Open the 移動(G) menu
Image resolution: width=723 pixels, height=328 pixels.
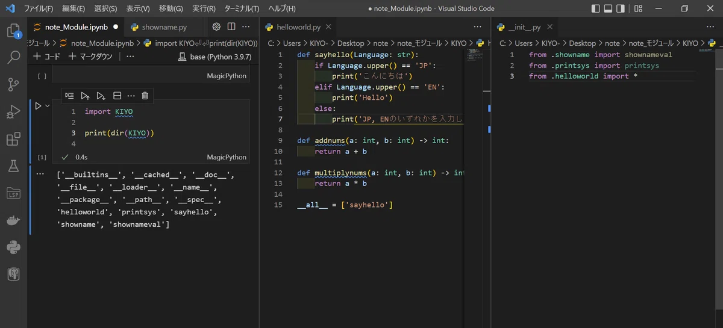tap(171, 8)
